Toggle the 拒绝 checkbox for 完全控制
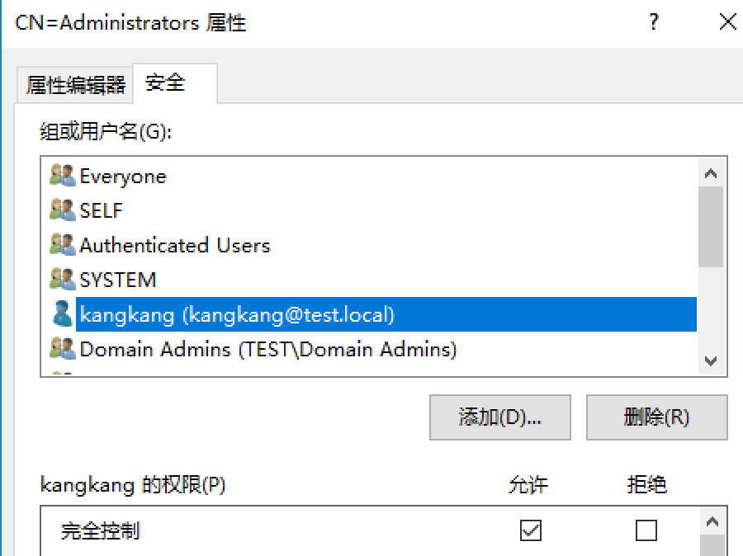This screenshot has height=556, width=743. (x=646, y=530)
